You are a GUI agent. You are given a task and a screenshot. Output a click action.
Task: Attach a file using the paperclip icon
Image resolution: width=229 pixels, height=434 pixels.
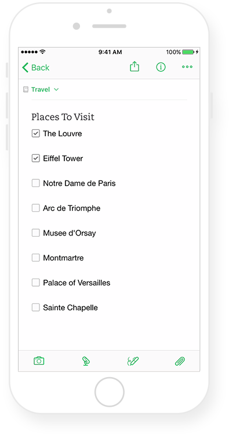point(180,361)
